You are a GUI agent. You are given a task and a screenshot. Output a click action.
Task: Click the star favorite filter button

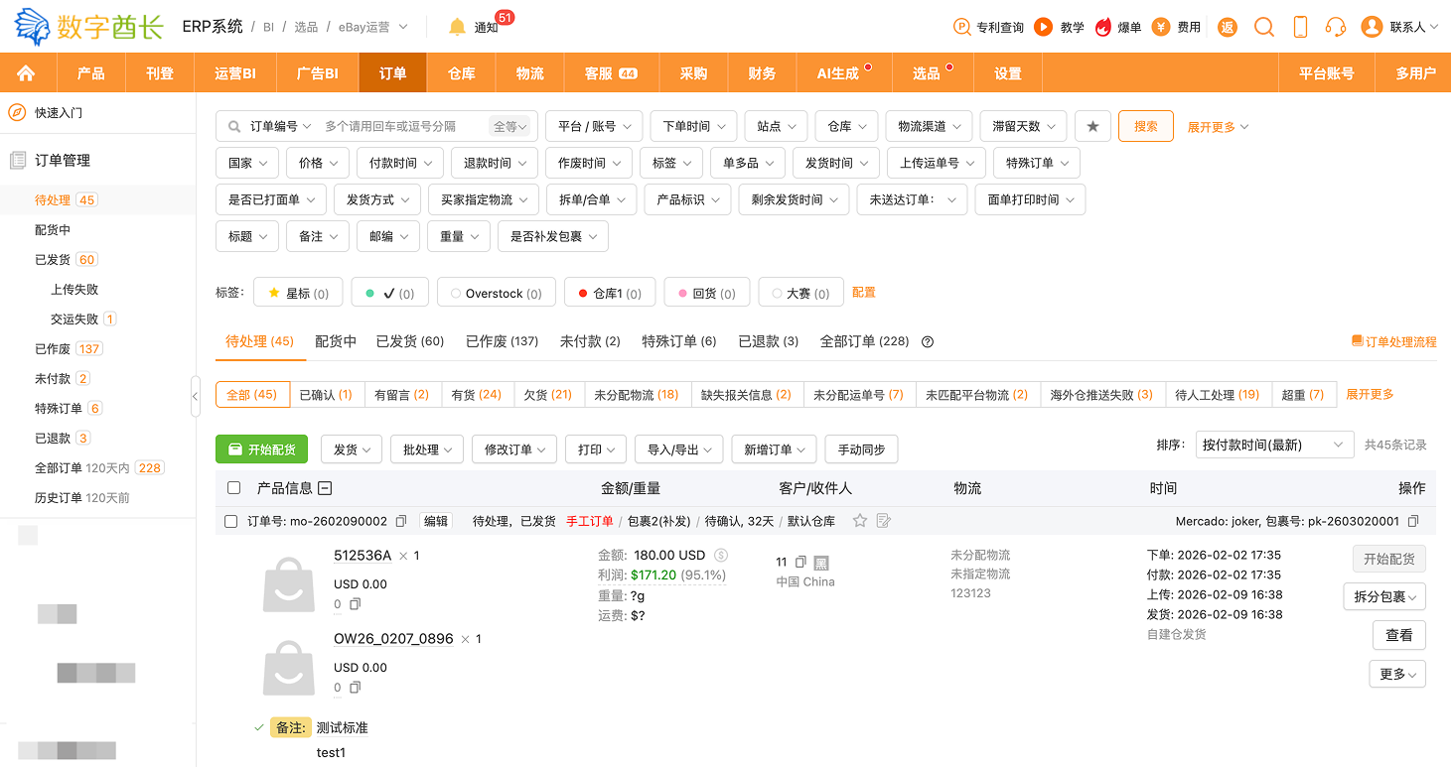(1092, 126)
